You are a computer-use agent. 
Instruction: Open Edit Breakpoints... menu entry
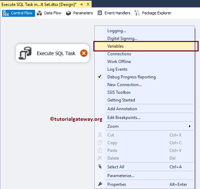pos(145,118)
